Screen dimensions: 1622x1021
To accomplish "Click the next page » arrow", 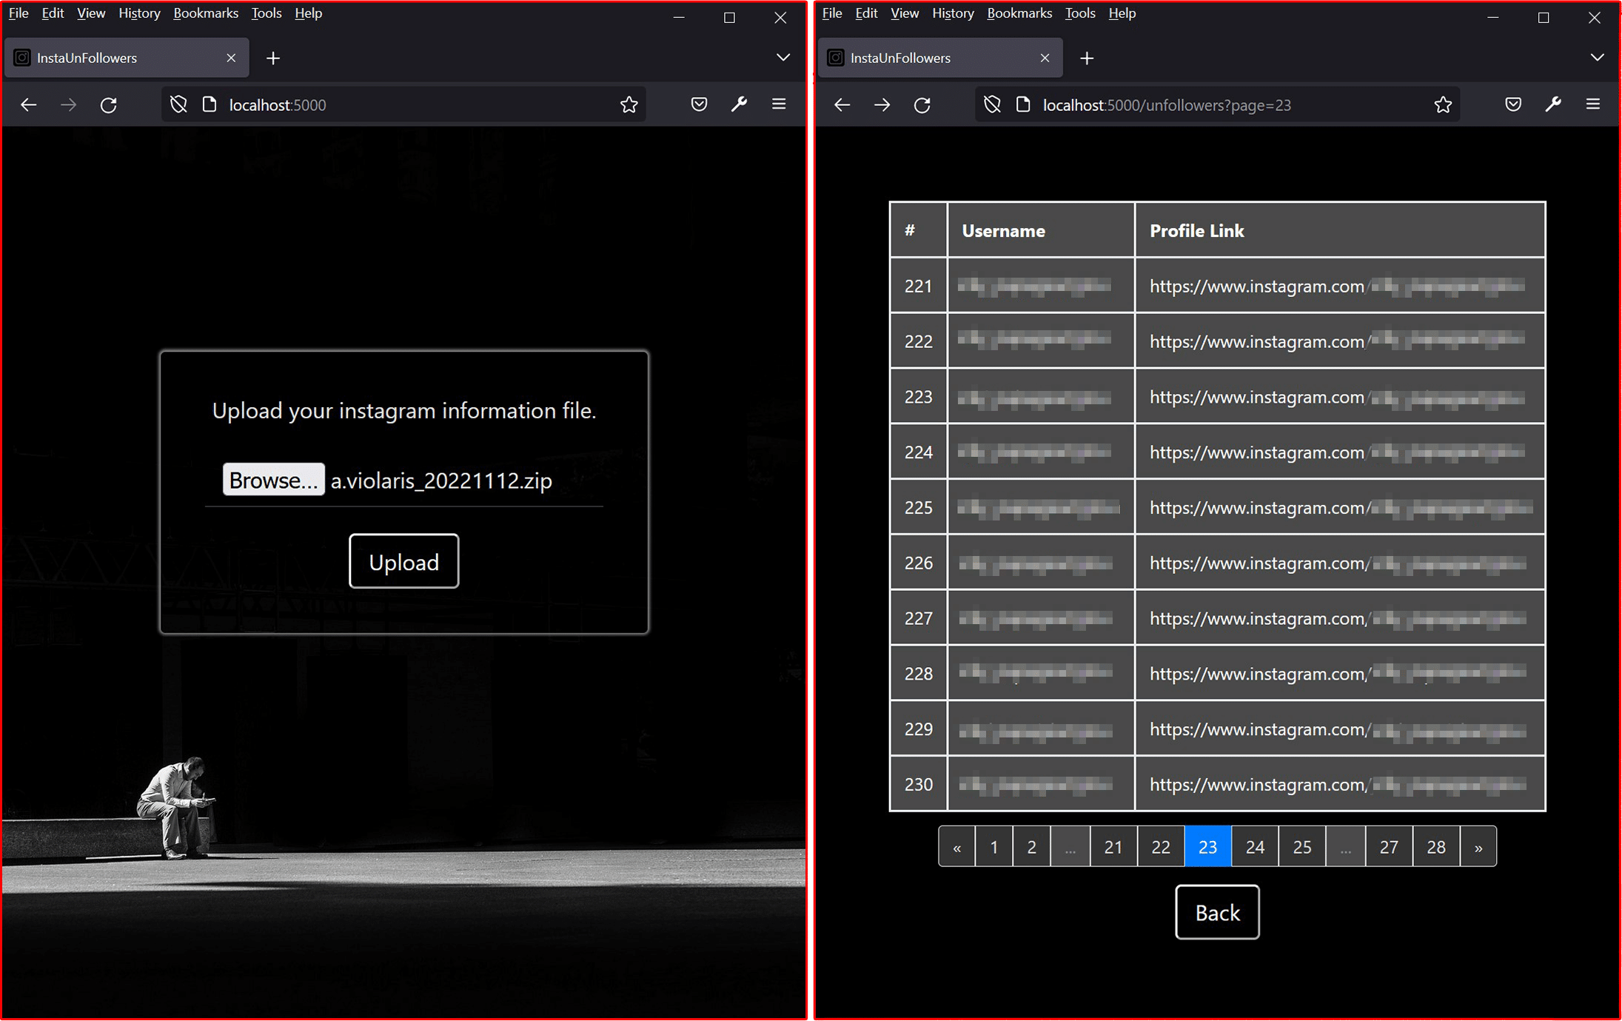I will 1478,846.
